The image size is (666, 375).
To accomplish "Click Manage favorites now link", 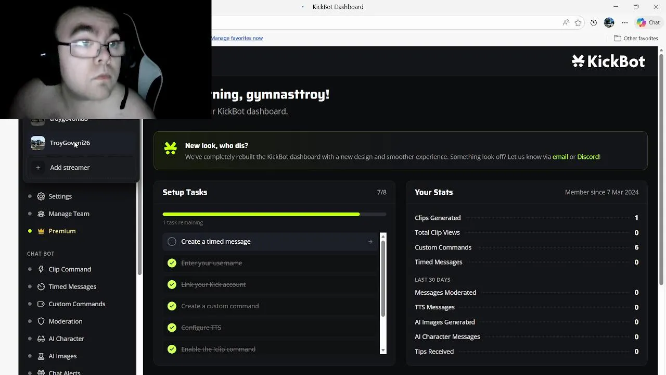I will tap(237, 38).
